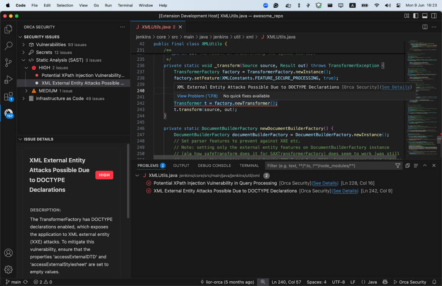Image resolution: width=442 pixels, height=286 pixels.
Task: Open macOS Control Center icon
Action: pyautogui.click(x=398, y=6)
